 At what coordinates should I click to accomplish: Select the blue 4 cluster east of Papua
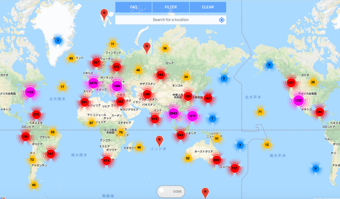pos(240,145)
